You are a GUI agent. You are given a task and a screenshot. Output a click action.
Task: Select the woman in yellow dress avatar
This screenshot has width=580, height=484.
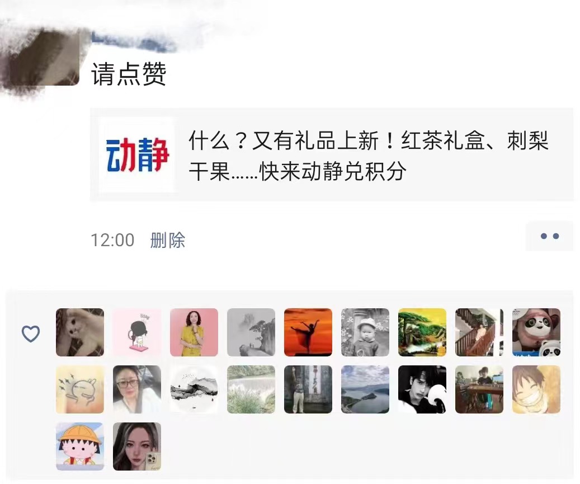pyautogui.click(x=194, y=332)
